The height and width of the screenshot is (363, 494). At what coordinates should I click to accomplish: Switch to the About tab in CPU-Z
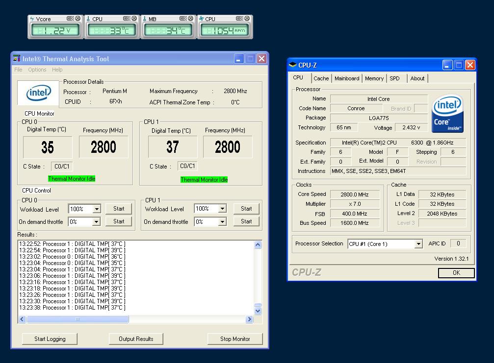click(417, 79)
